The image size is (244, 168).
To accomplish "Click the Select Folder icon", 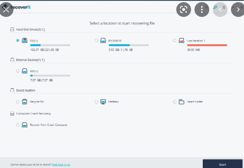I will tap(181, 102).
